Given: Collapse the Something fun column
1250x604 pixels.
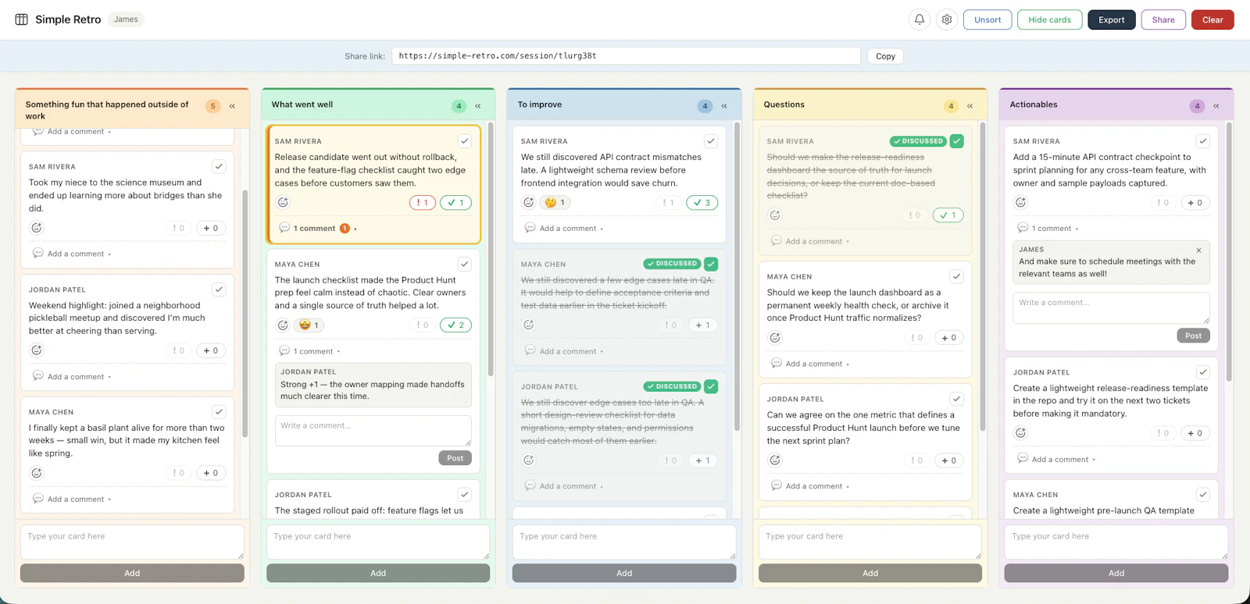Looking at the screenshot, I should click(x=232, y=106).
